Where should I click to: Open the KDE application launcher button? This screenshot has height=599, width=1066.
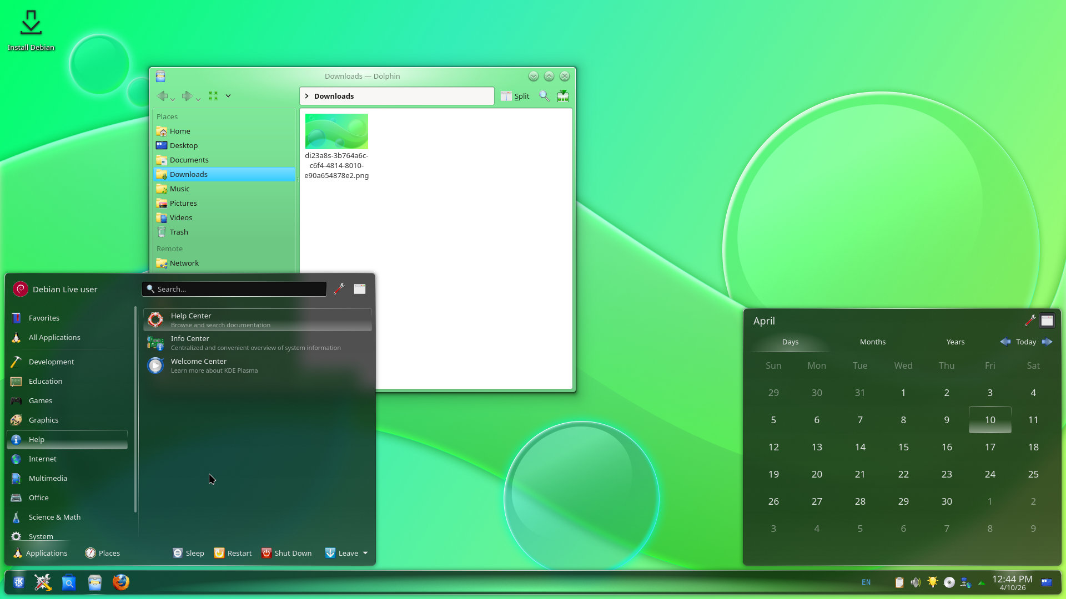[x=19, y=582]
